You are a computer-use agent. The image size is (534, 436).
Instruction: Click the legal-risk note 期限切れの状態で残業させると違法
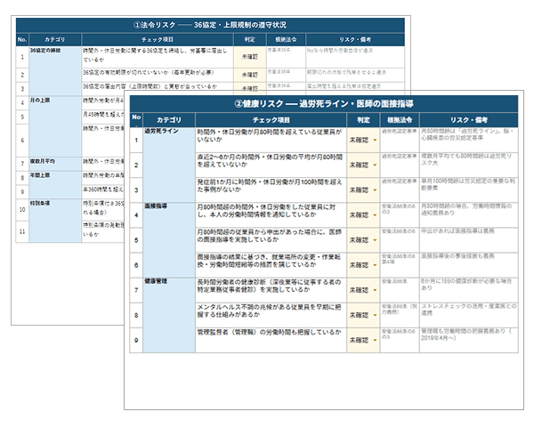point(355,75)
